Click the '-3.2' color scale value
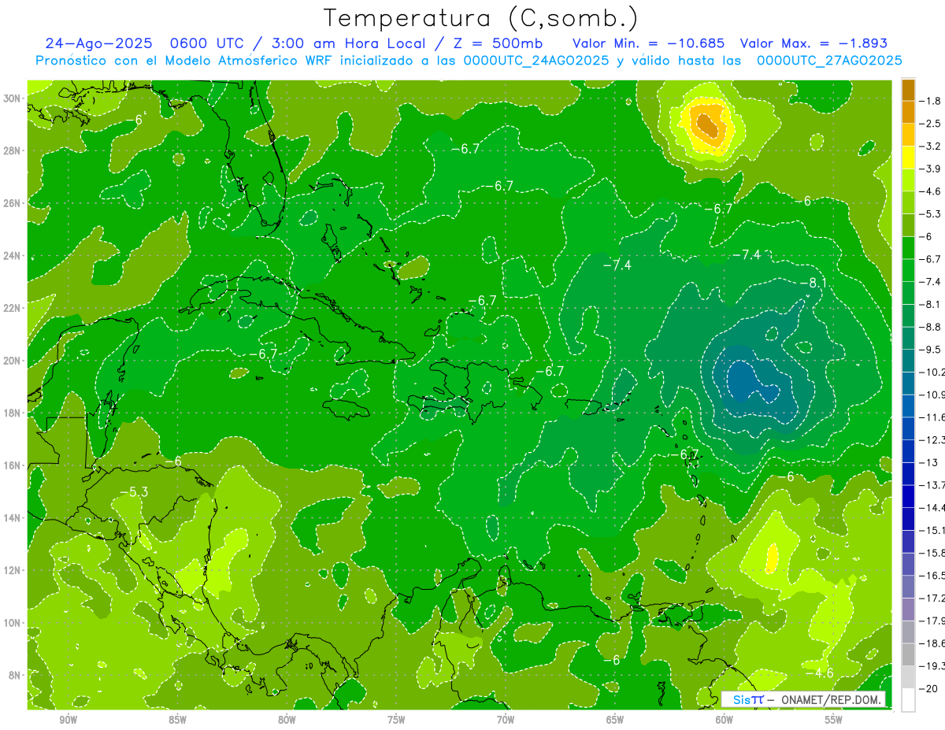Screen dimensions: 945x730 [930, 146]
